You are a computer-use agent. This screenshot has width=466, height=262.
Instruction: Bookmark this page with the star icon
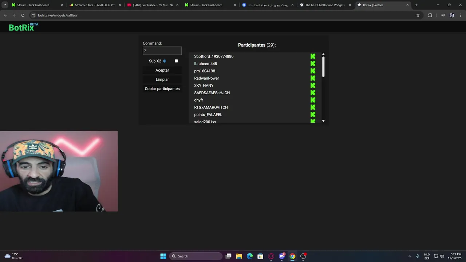(418, 15)
